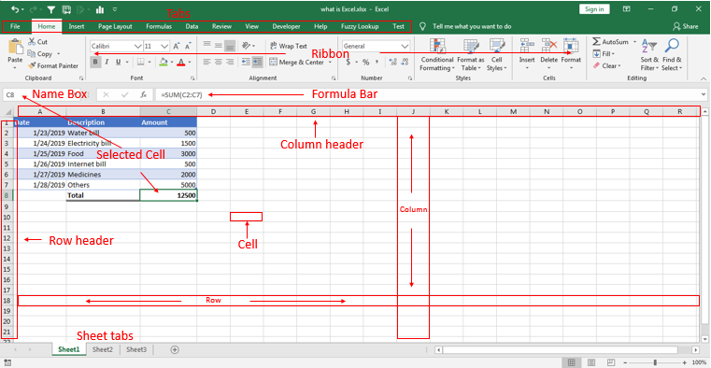Image resolution: width=711 pixels, height=368 pixels.
Task: Apply percent style
Action: click(x=365, y=62)
